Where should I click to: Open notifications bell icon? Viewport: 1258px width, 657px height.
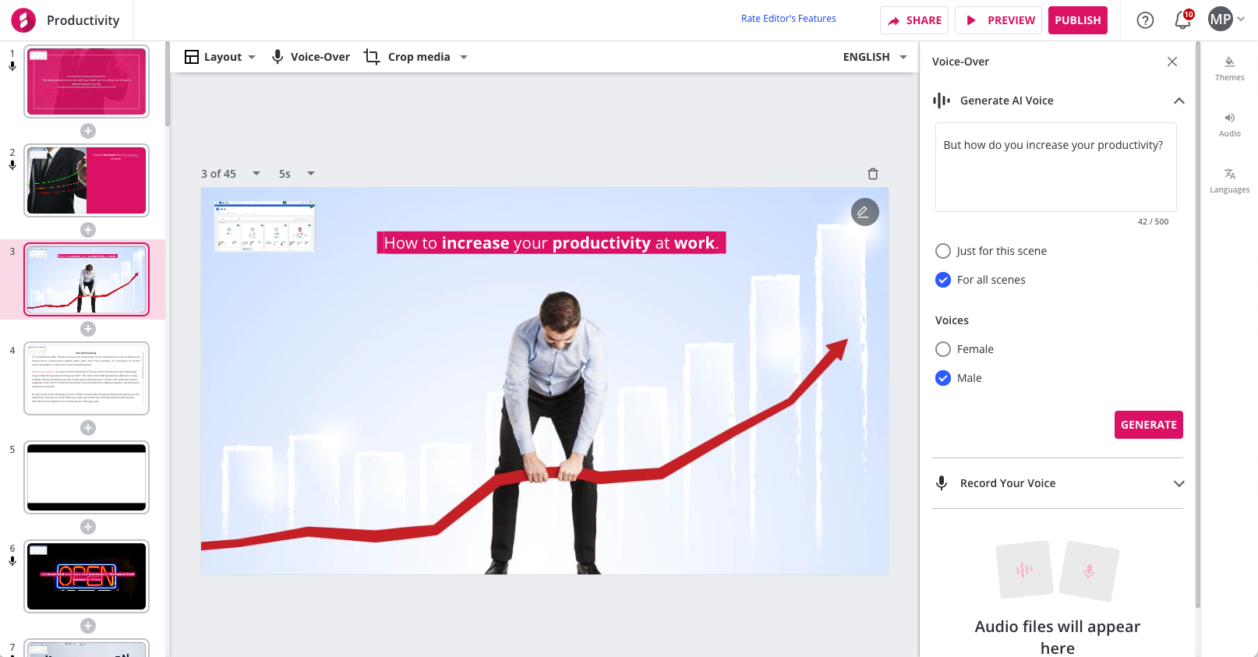[1182, 20]
